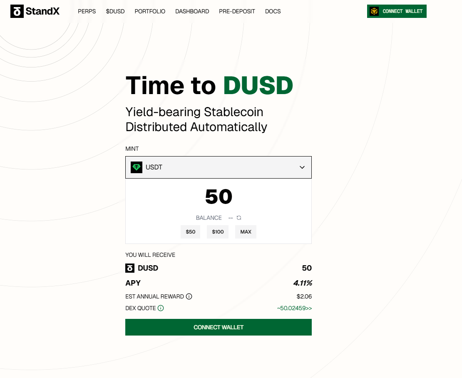Click the mint amount field showing 50

pos(218,197)
